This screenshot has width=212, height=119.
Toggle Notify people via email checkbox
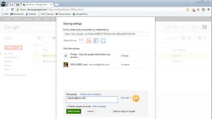point(68,106)
